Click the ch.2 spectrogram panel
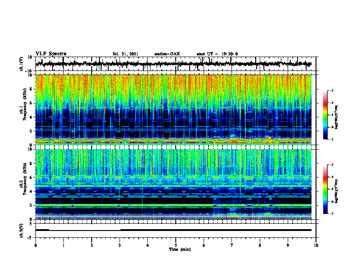Image resolution: width=356 pixels, height=275 pixels. tap(176, 184)
